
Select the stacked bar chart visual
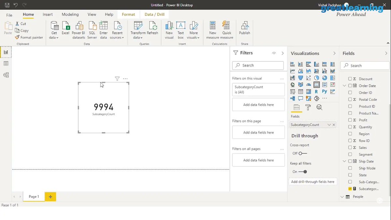tap(292, 64)
